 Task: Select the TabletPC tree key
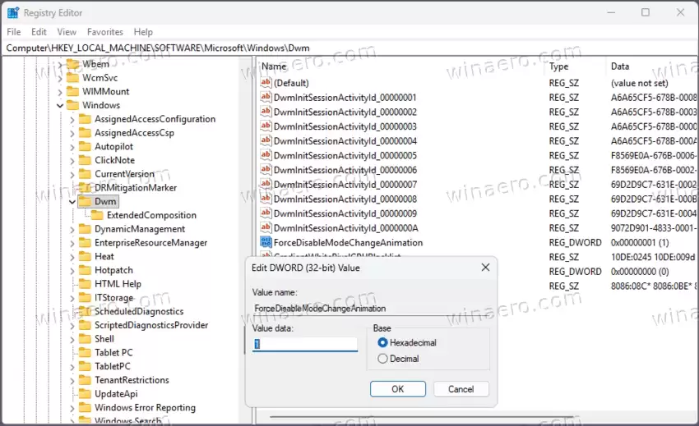click(113, 366)
